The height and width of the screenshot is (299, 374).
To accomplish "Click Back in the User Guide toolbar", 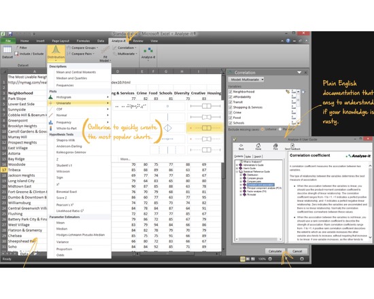I will (241, 147).
